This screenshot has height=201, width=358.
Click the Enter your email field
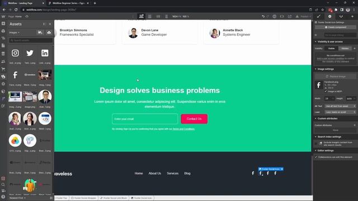145,119
